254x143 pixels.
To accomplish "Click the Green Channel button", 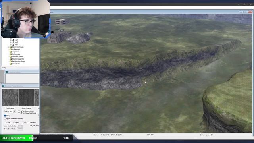I will click(x=26, y=108).
